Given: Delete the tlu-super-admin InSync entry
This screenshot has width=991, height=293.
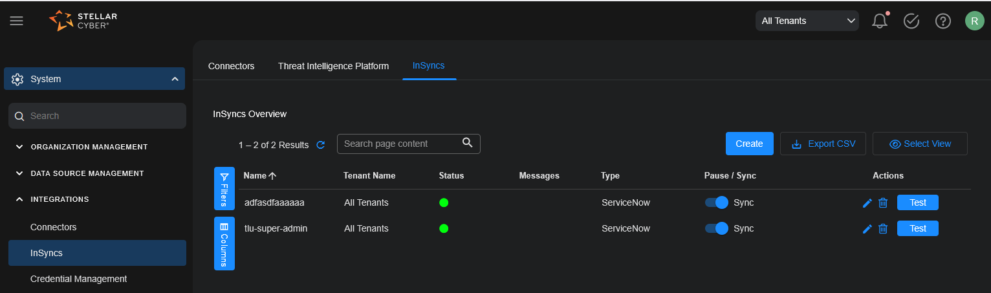Looking at the screenshot, I should (x=883, y=229).
